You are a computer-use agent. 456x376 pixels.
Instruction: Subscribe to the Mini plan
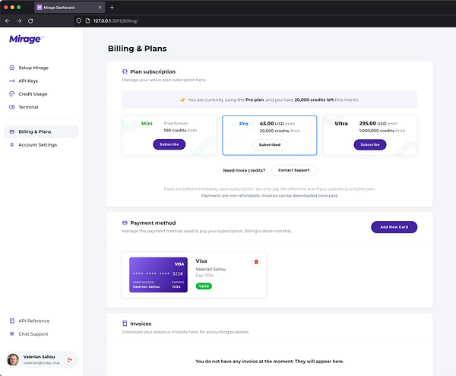point(169,144)
